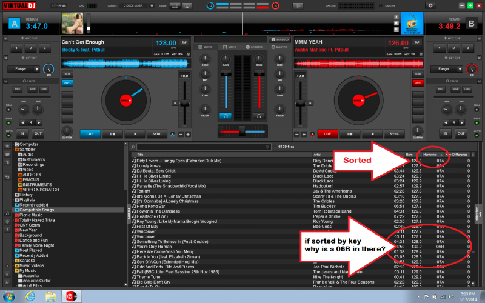Open the 2 Deck Mixer layout dropdown
This screenshot has width=485, height=303.
point(152,6)
